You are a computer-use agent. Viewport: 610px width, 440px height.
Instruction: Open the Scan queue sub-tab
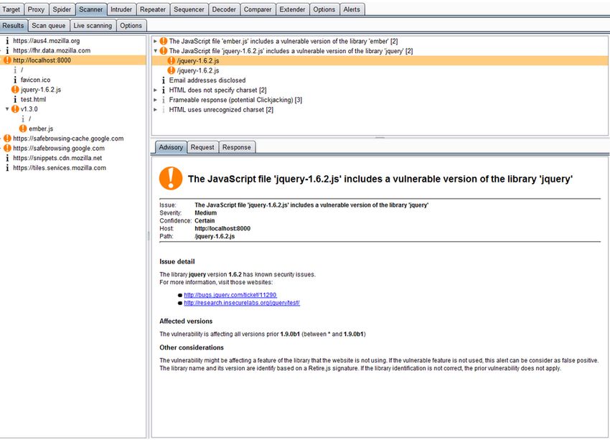click(49, 26)
